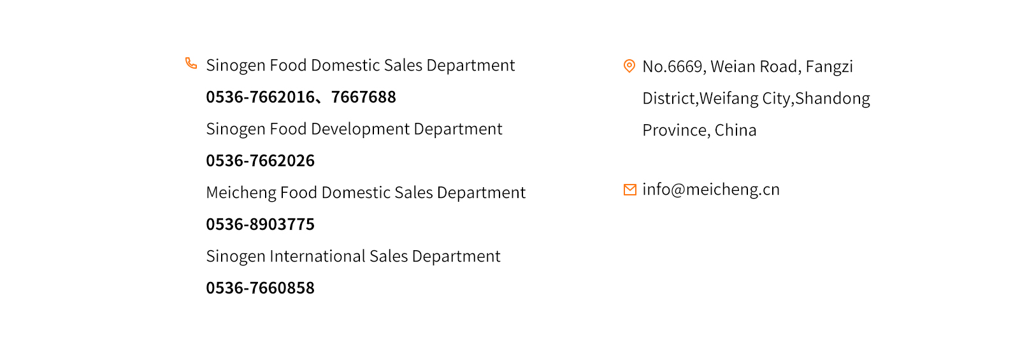Click the location pin icon

629,66
